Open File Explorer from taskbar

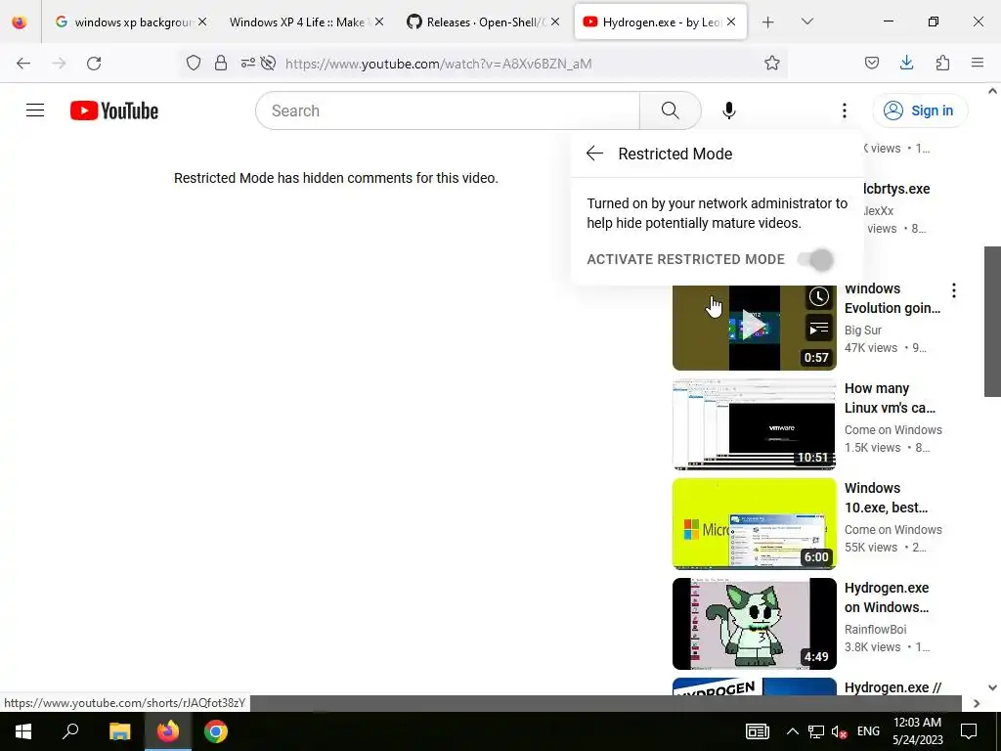pos(119,731)
